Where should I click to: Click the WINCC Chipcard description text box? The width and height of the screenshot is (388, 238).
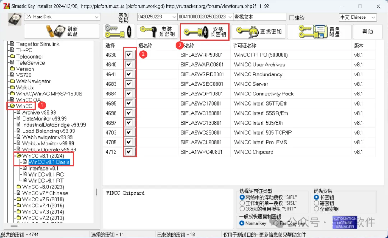tap(168, 209)
